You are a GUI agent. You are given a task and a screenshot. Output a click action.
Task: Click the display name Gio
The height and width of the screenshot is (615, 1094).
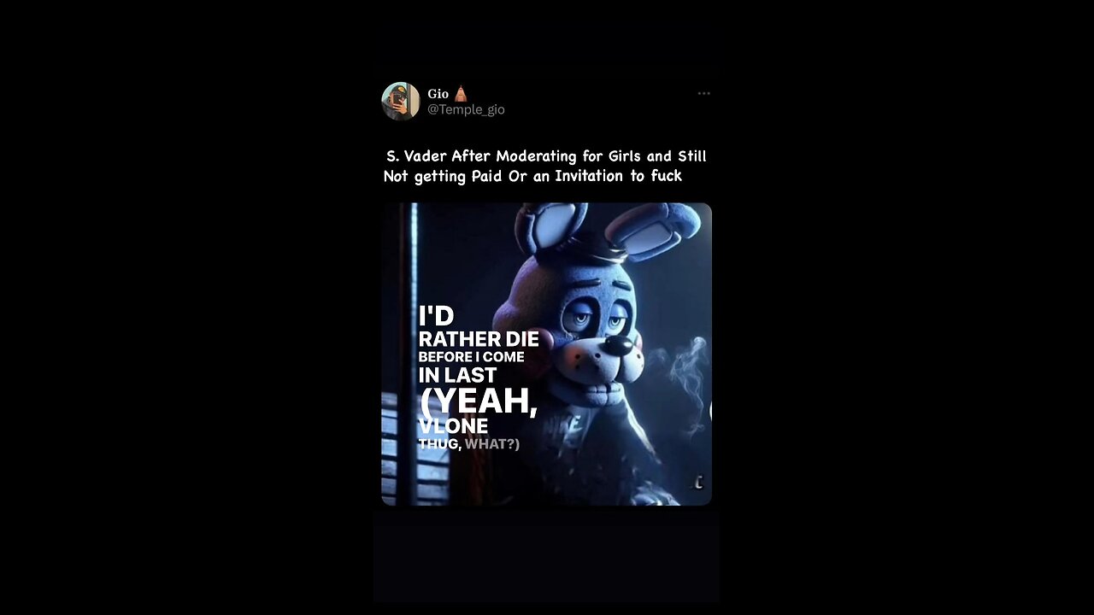point(438,94)
